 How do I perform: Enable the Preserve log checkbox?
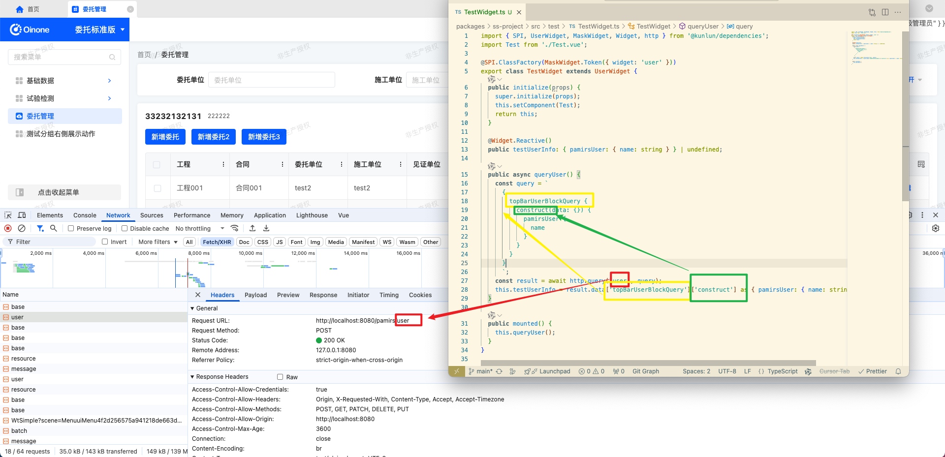71,228
